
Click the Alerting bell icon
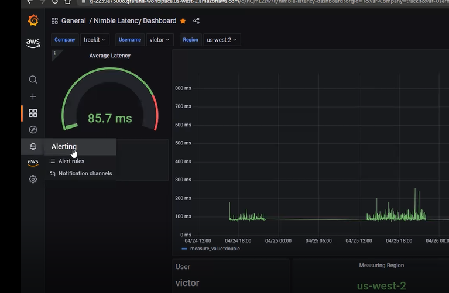pyautogui.click(x=33, y=146)
